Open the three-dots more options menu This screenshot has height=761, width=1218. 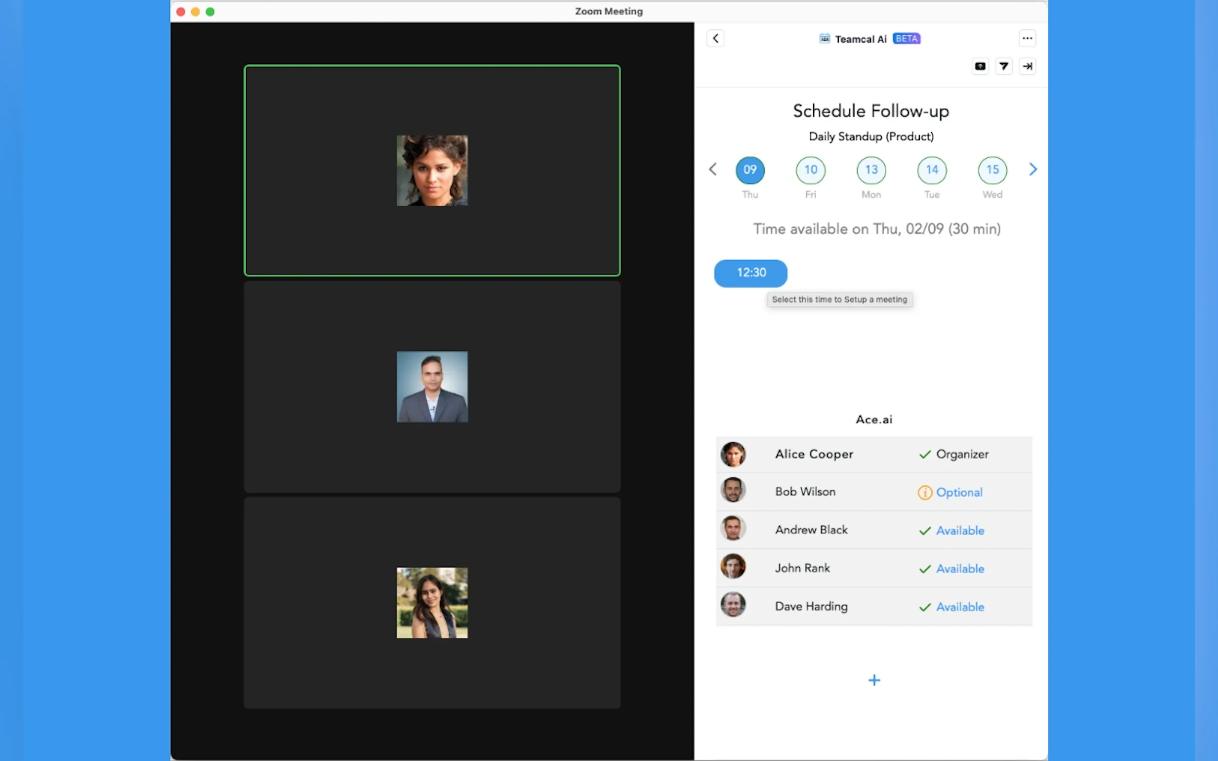(x=1027, y=38)
